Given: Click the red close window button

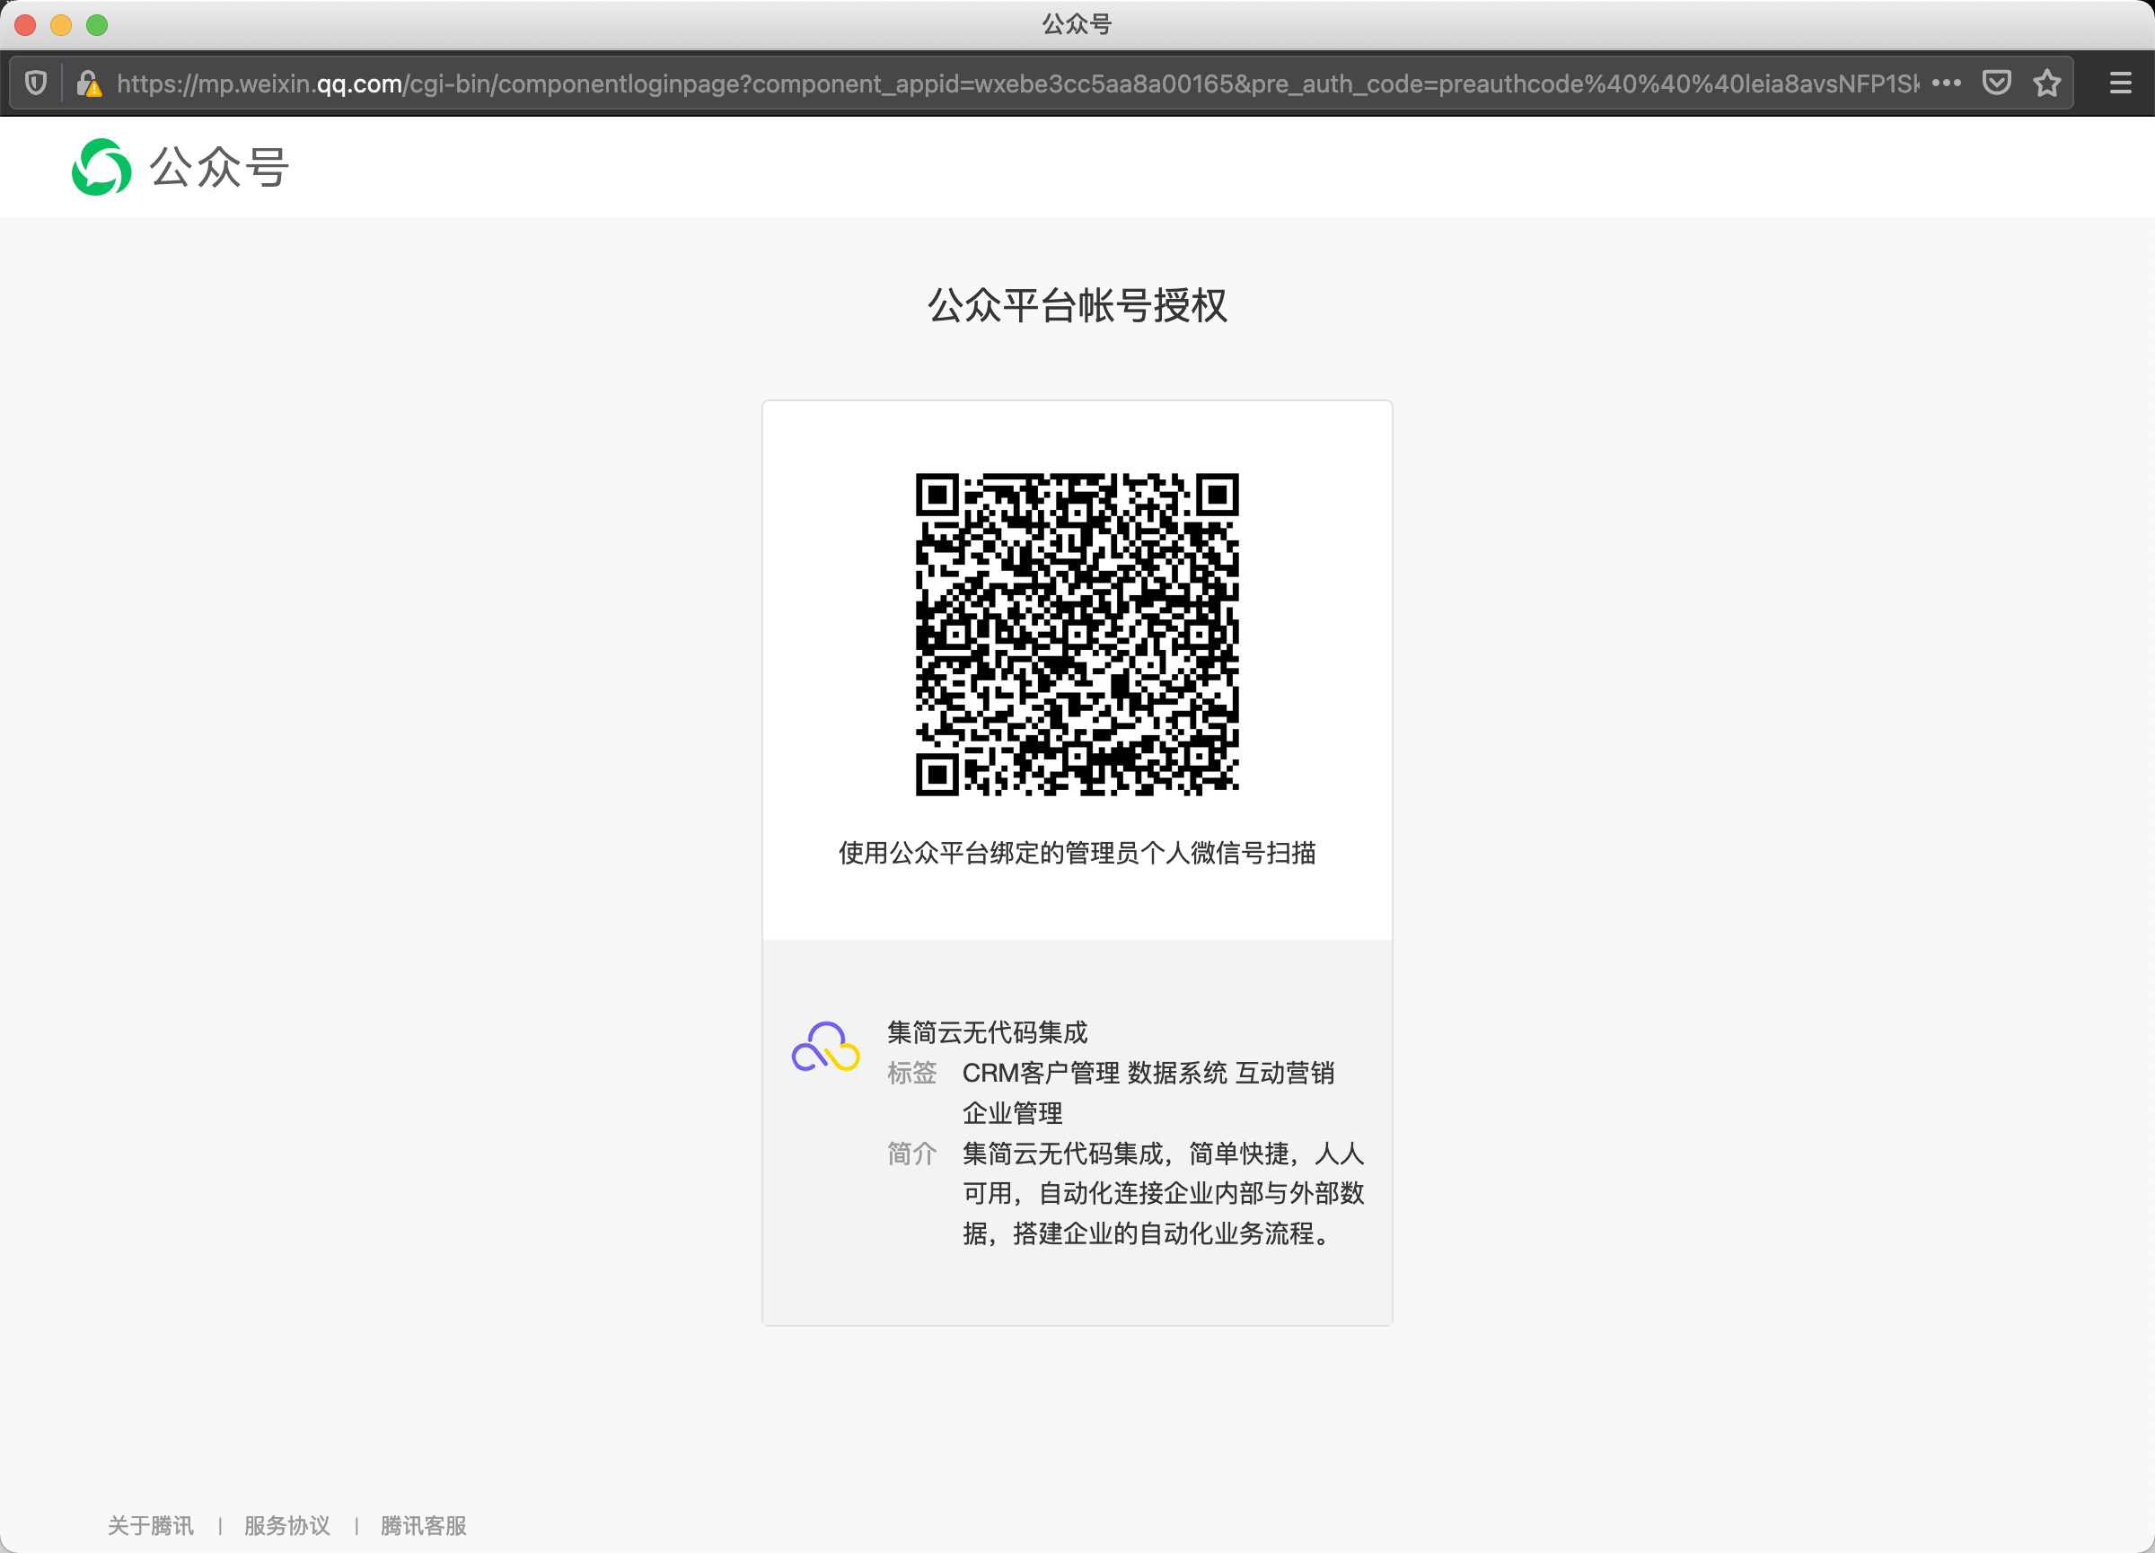Looking at the screenshot, I should (26, 25).
